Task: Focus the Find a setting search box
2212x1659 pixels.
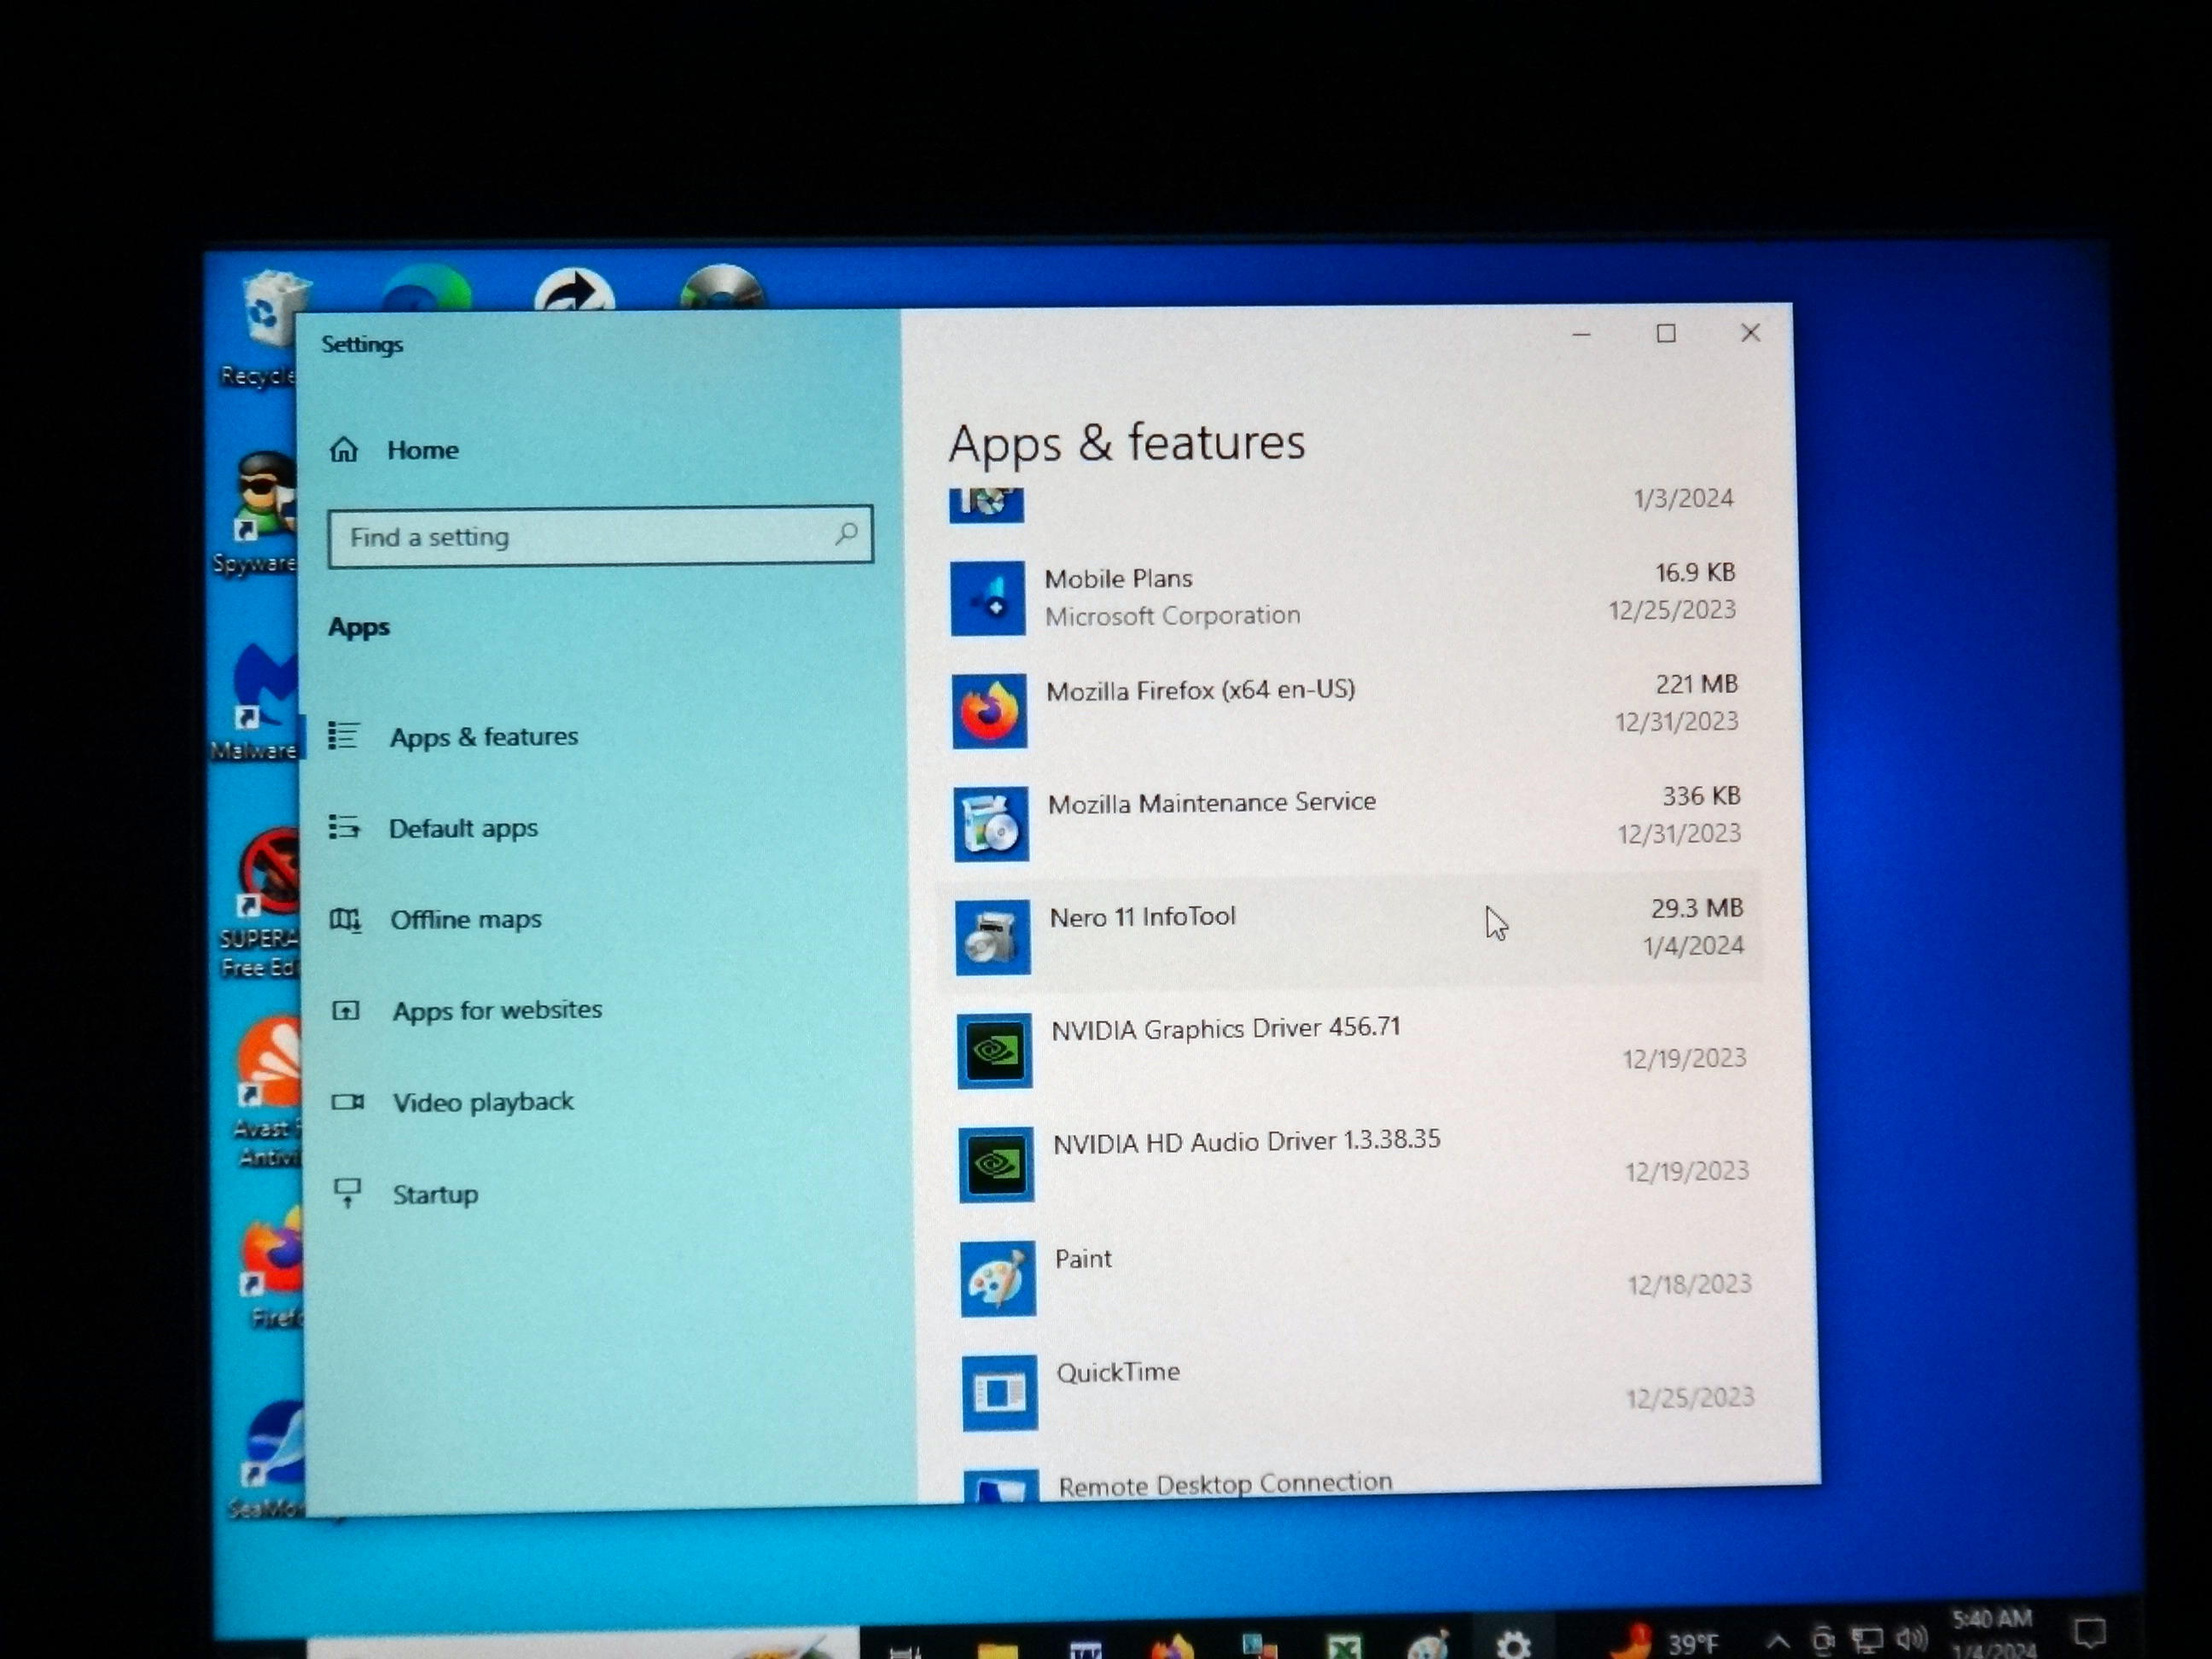Action: click(x=600, y=537)
